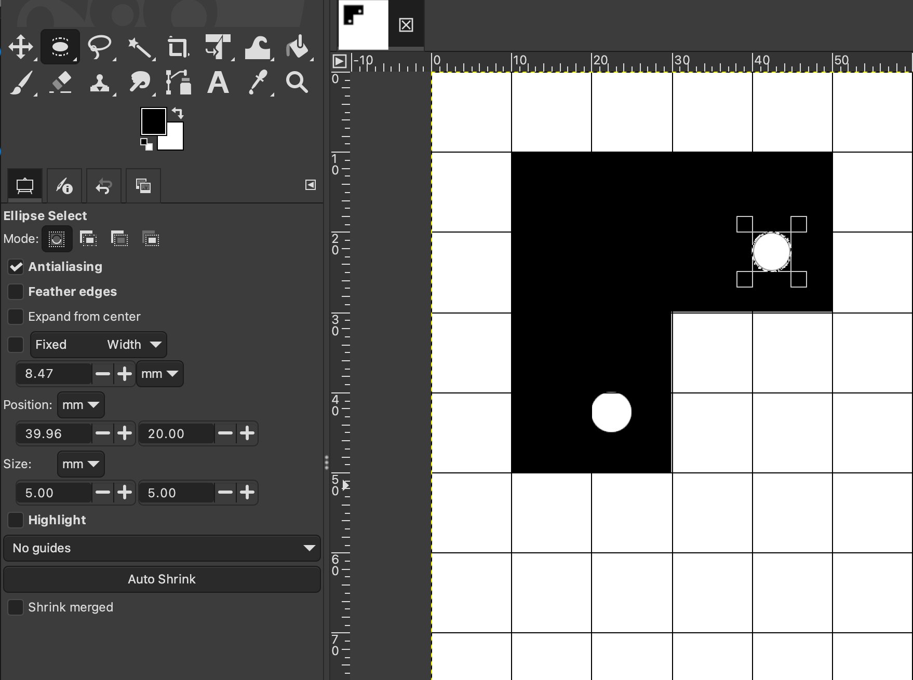
Task: Switch to the Tool Options tab
Action: (24, 185)
